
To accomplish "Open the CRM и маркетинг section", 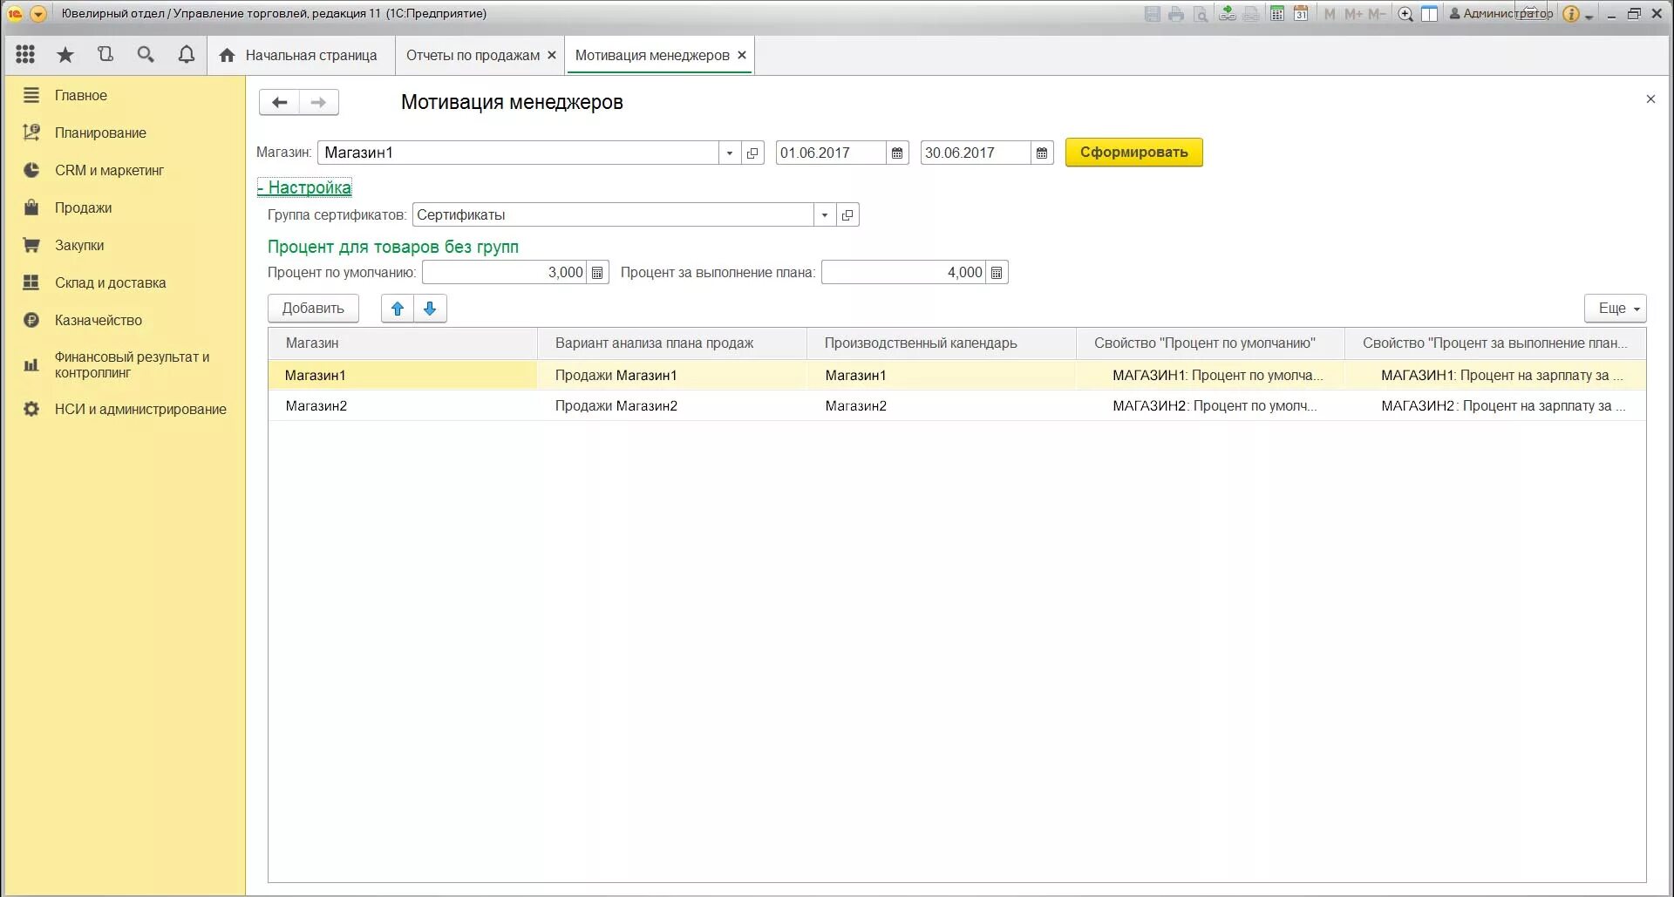I will tap(109, 170).
